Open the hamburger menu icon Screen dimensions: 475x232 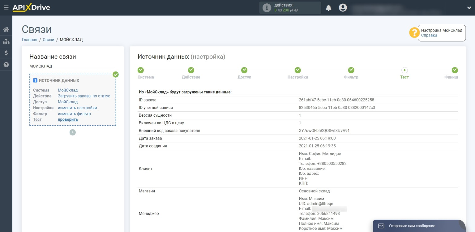pyautogui.click(x=6, y=7)
